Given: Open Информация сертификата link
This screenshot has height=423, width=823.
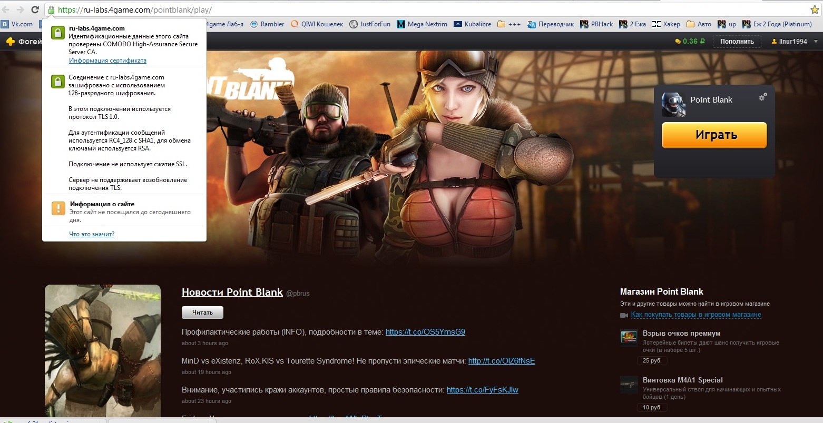Looking at the screenshot, I should (x=107, y=61).
